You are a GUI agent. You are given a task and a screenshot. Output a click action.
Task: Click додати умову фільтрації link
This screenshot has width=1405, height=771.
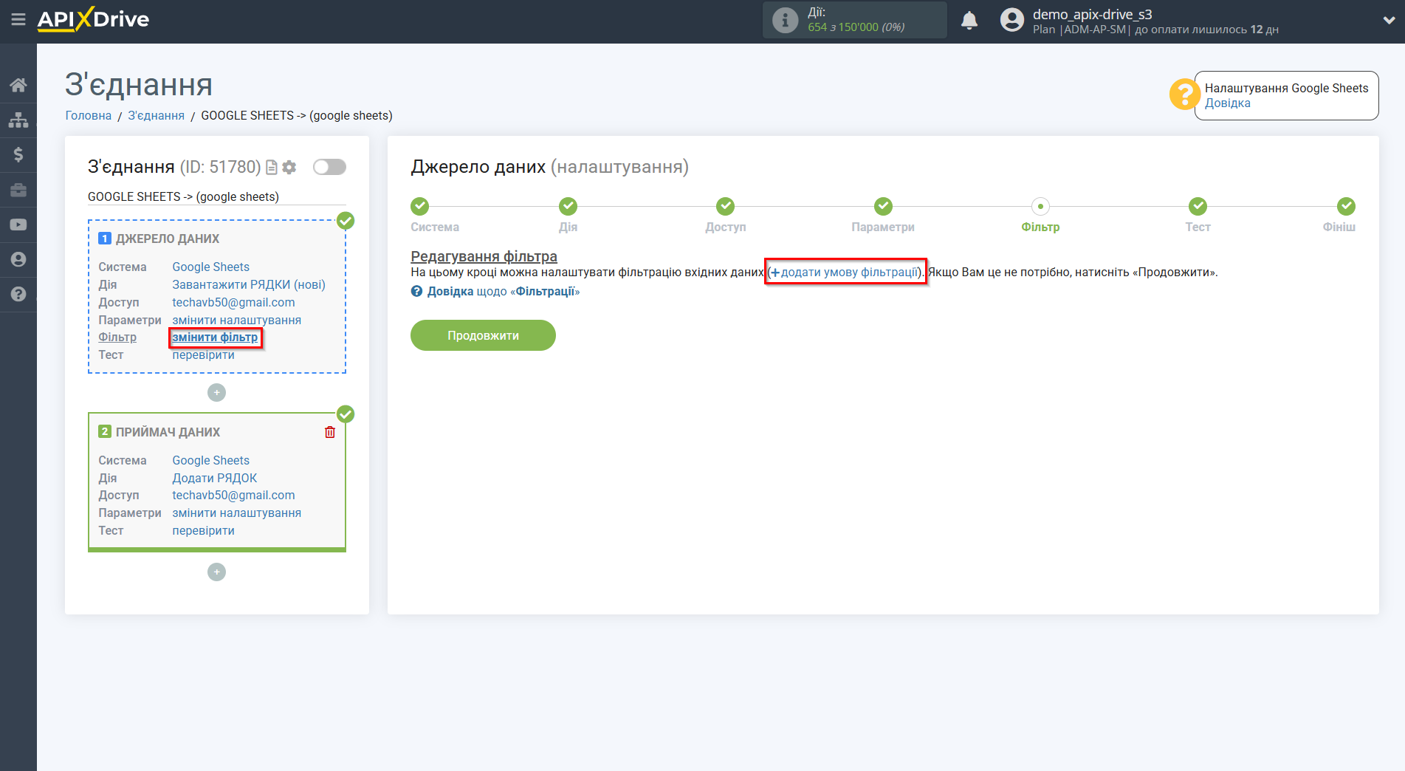pyautogui.click(x=845, y=273)
